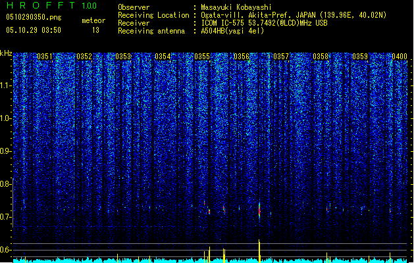Click the 1.1 kHz axis label
The height and width of the screenshot is (263, 414).
pyautogui.click(x=5, y=85)
